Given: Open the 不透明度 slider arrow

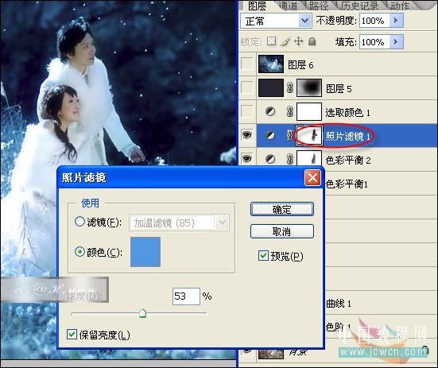Looking at the screenshot, I should (x=396, y=21).
